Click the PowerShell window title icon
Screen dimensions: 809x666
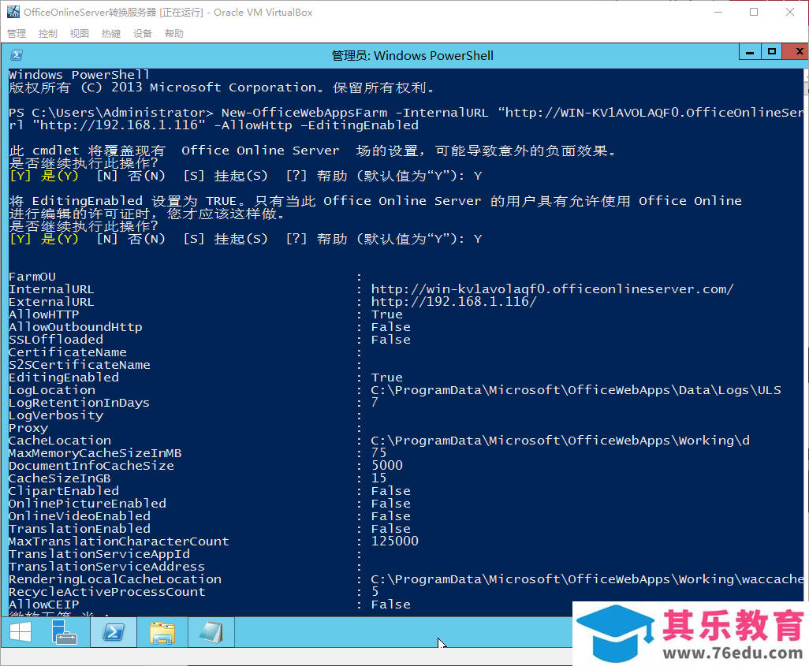pos(17,55)
